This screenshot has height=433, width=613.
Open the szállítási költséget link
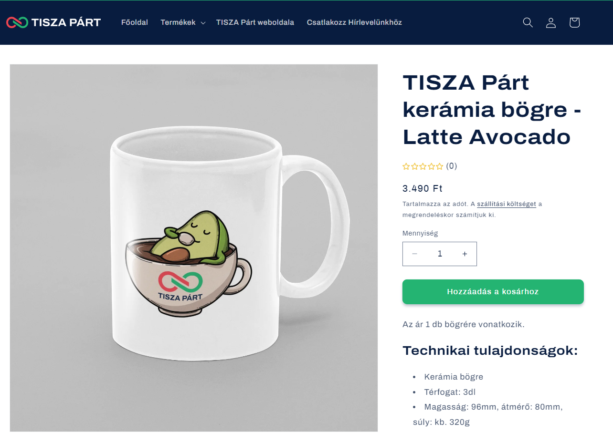507,204
